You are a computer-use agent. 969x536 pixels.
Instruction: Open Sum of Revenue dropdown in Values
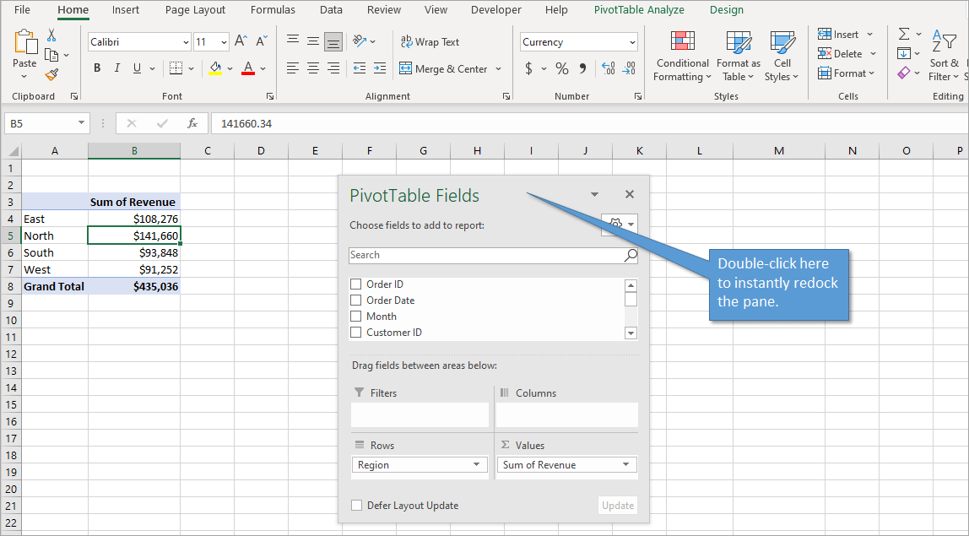626,465
